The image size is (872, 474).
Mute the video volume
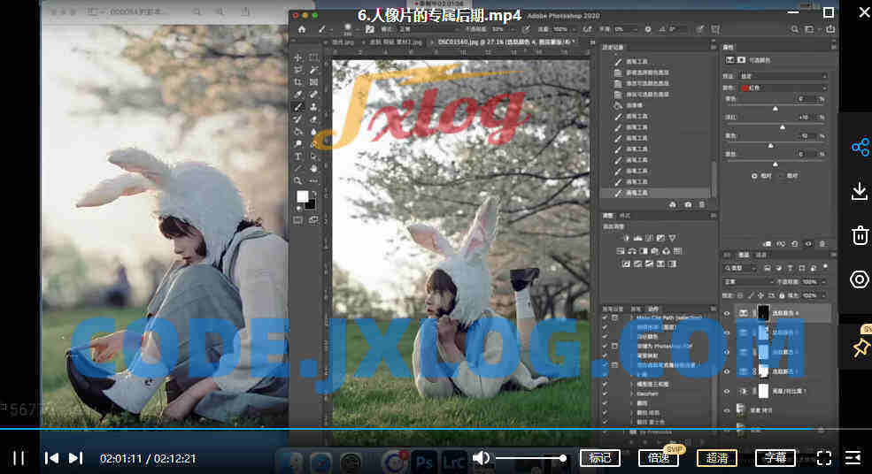click(481, 457)
